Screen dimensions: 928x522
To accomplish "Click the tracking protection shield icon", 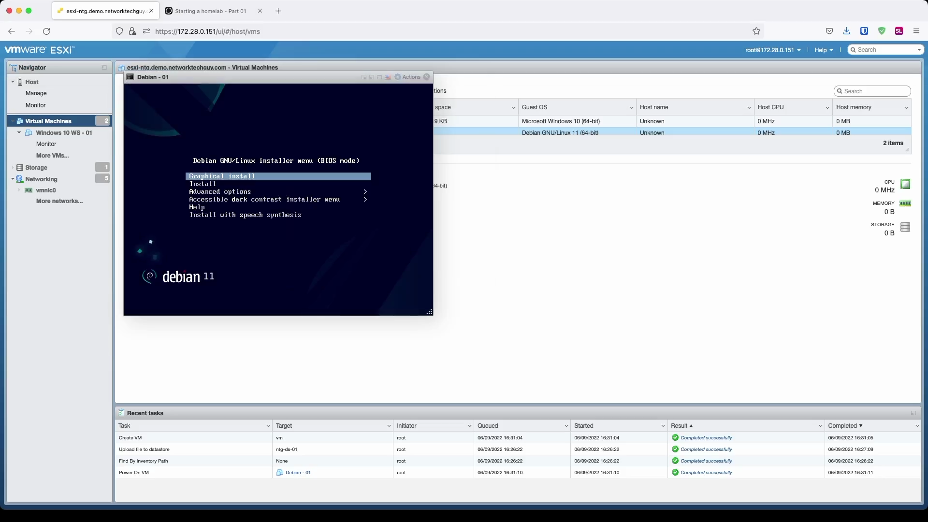I will coord(119,31).
